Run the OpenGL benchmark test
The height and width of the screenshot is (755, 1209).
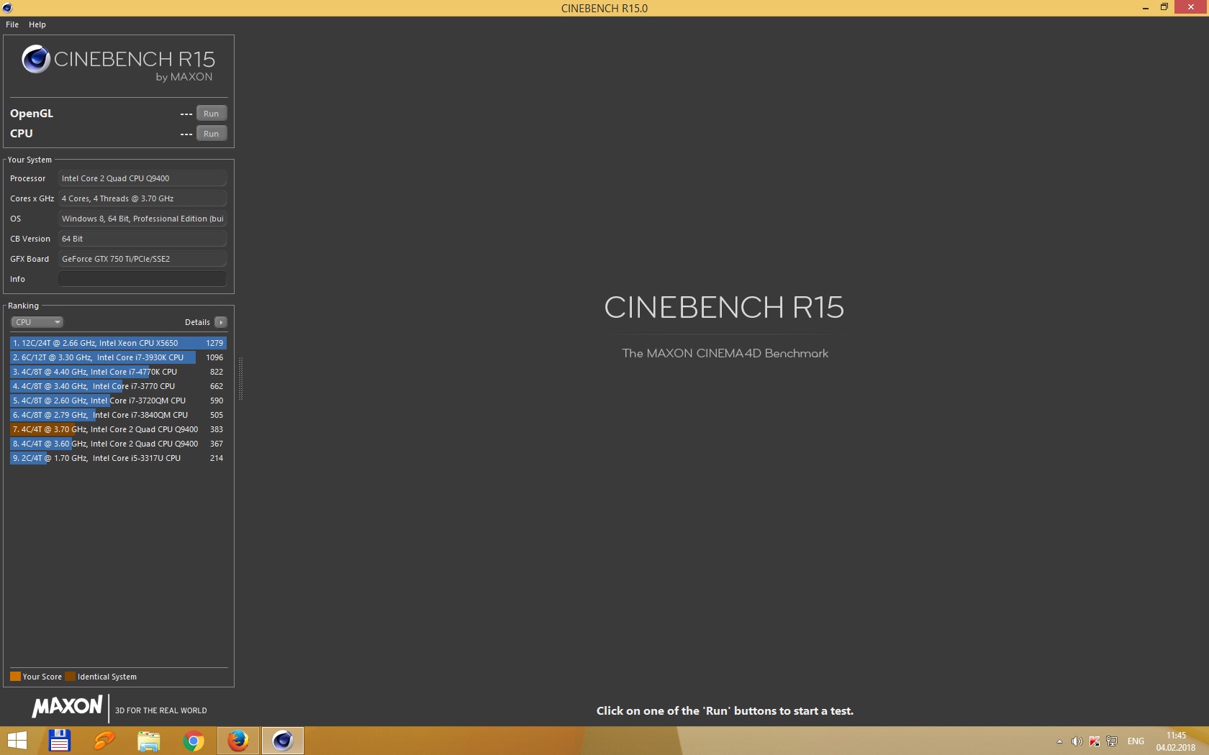[x=212, y=114]
